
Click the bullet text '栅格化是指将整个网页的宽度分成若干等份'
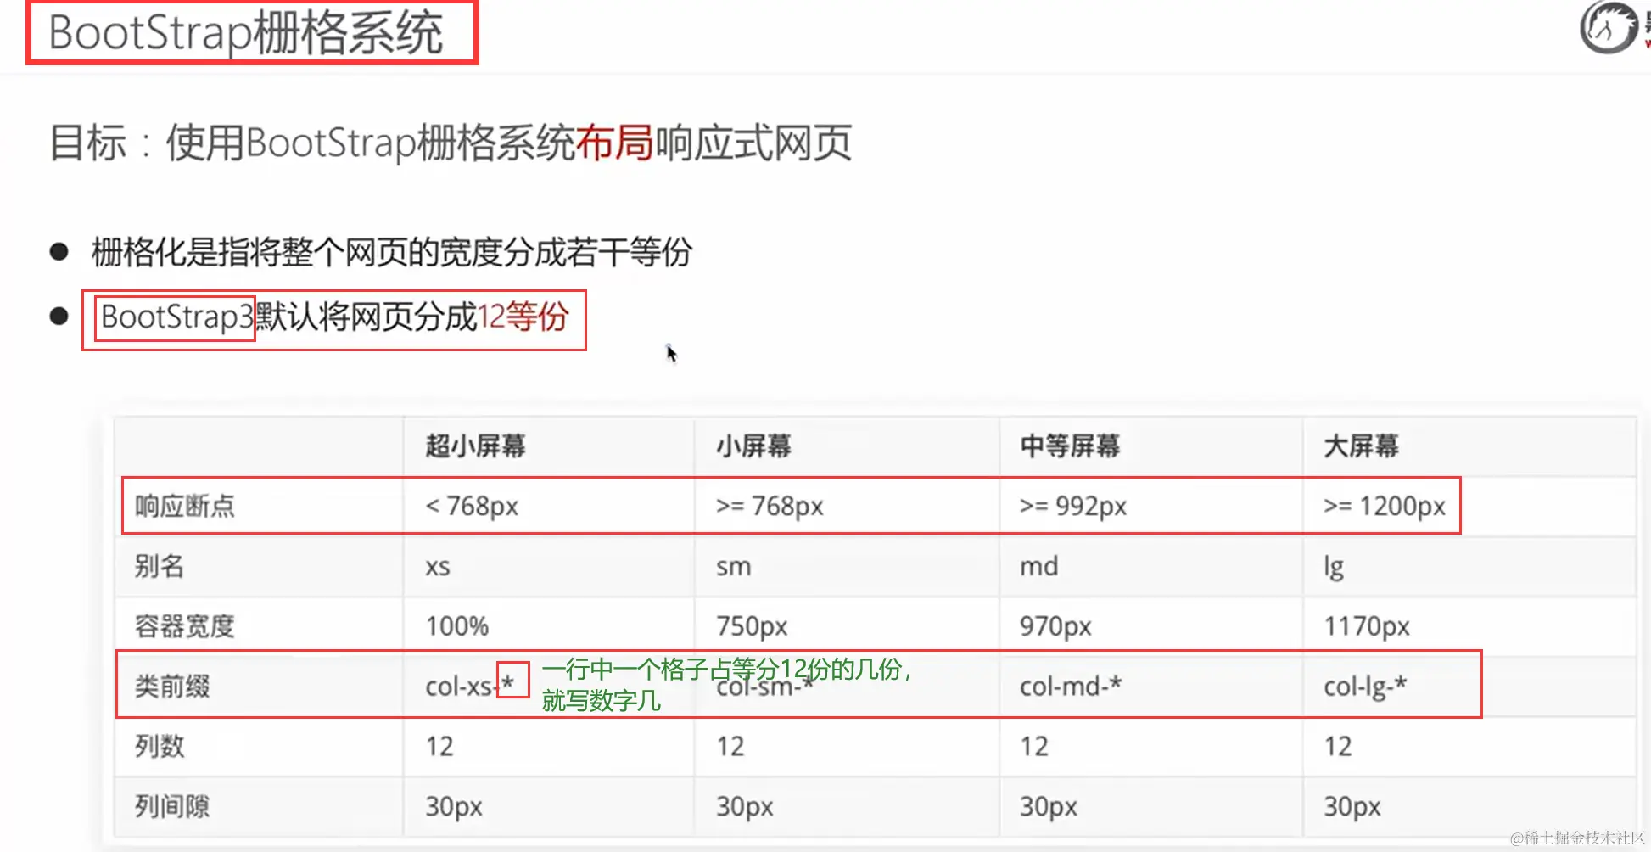392,252
